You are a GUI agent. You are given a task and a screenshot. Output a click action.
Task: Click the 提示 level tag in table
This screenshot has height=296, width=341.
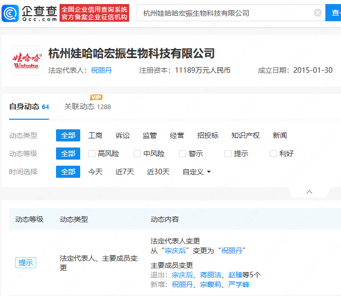(26, 263)
